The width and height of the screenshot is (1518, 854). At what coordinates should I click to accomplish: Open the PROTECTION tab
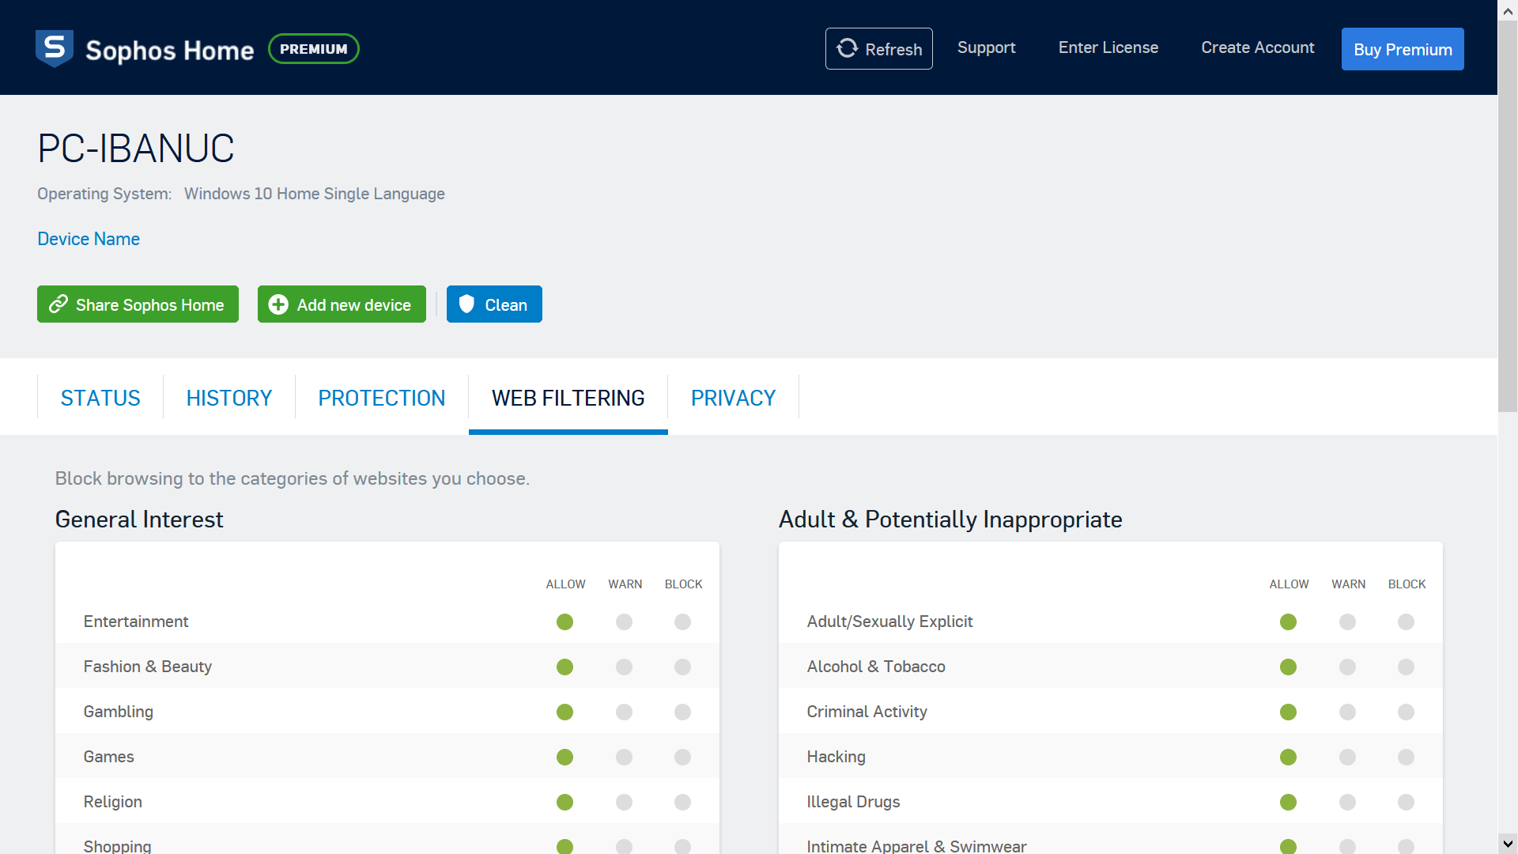[x=382, y=398]
